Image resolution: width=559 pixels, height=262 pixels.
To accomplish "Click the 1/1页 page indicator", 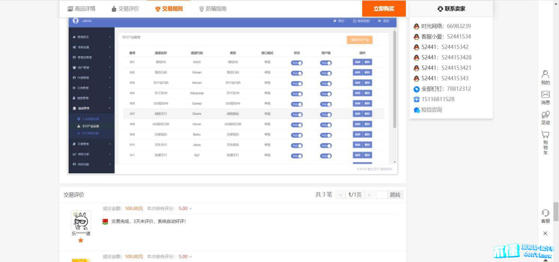I will tap(355, 195).
